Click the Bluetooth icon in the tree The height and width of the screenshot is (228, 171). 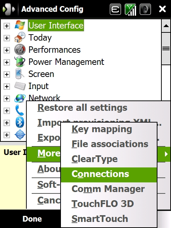pyautogui.click(x=20, y=122)
